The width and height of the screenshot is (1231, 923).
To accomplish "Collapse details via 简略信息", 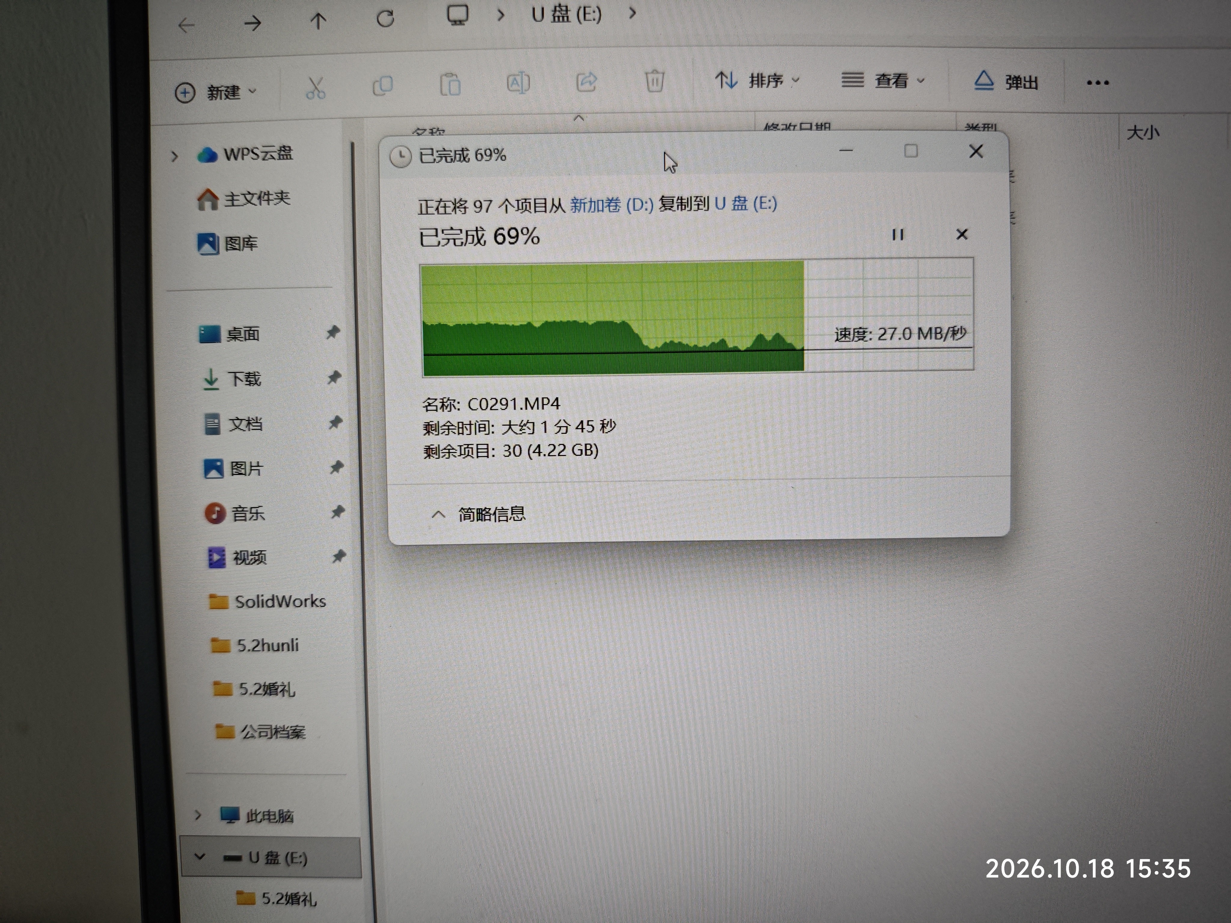I will [x=478, y=514].
